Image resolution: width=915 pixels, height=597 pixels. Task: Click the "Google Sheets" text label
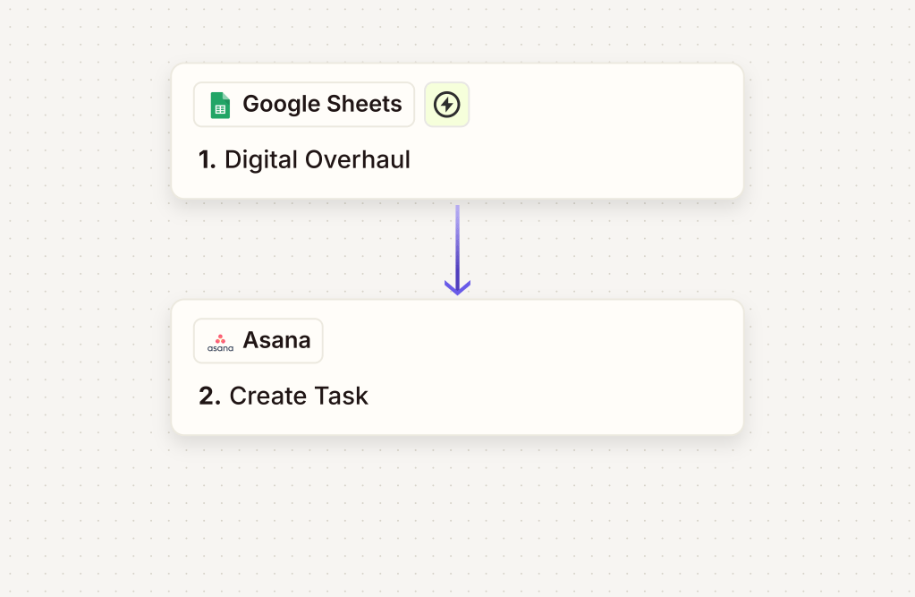[x=322, y=105]
